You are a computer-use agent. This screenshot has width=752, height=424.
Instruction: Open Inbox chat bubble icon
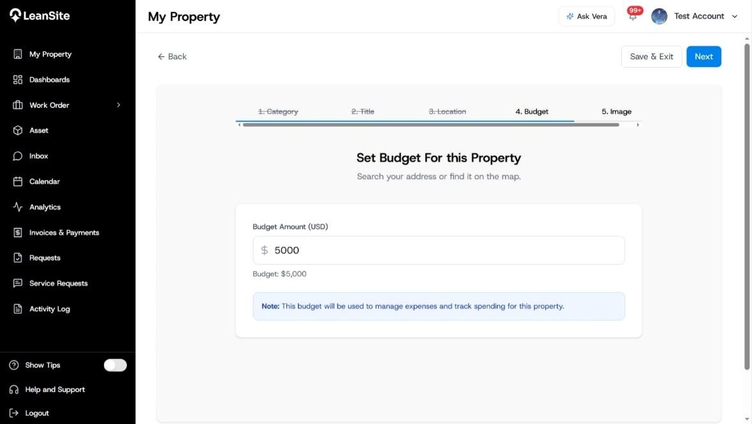tap(18, 156)
